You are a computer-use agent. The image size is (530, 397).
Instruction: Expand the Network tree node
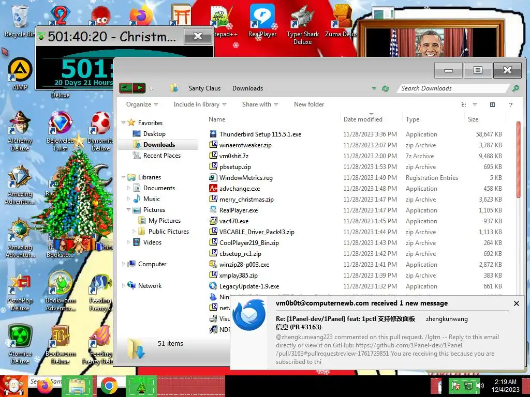point(123,285)
